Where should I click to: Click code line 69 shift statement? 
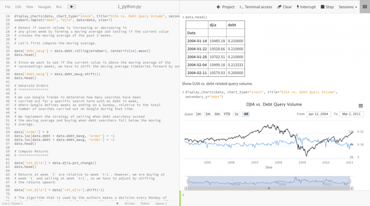click(59, 190)
